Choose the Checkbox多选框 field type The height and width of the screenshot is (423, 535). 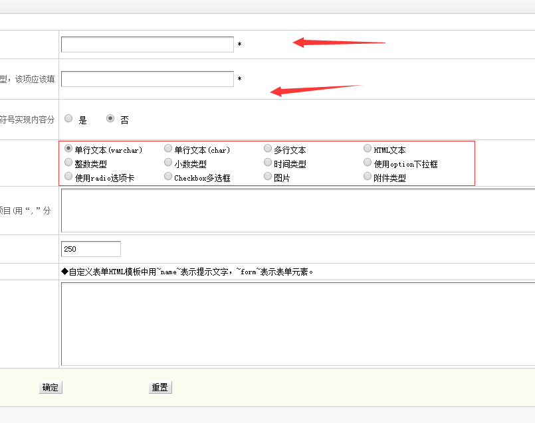click(x=168, y=177)
